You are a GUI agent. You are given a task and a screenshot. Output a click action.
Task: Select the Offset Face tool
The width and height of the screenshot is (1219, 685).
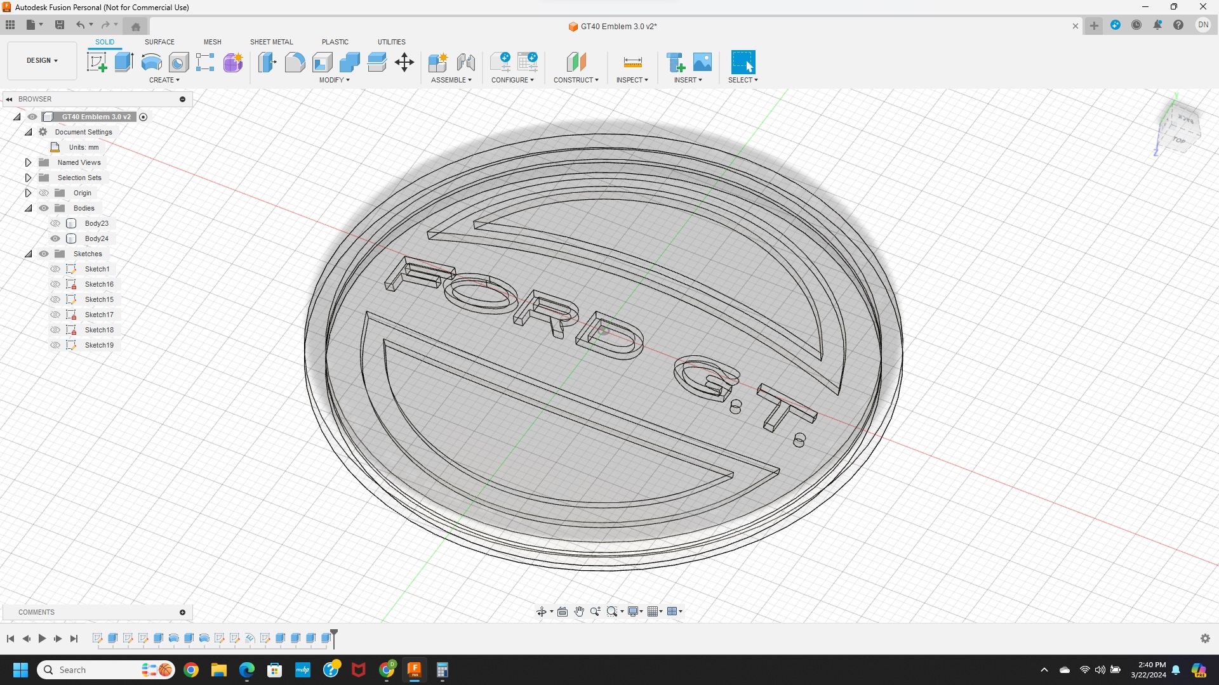[376, 62]
